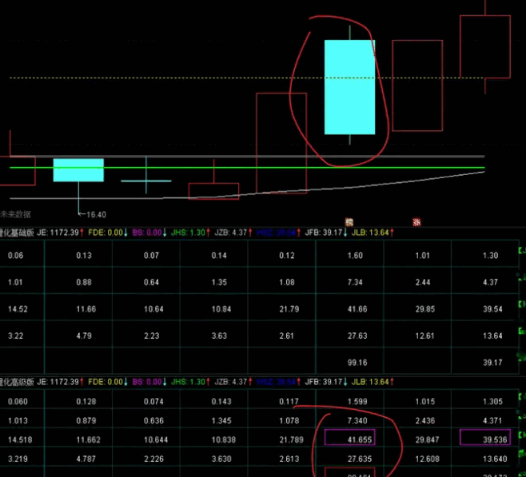Click the 量化高级版 indicator title
Screen dimensions: 526x477
coord(17,382)
